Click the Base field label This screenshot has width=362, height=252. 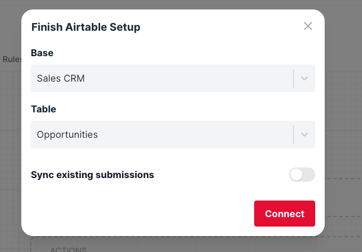tap(42, 53)
